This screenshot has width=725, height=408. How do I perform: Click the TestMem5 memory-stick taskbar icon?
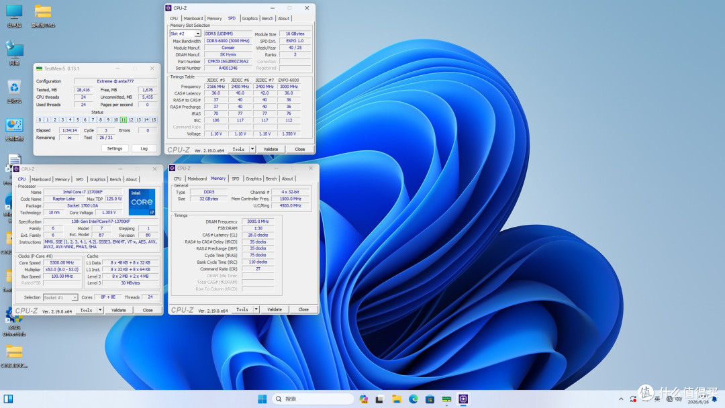pyautogui.click(x=446, y=399)
